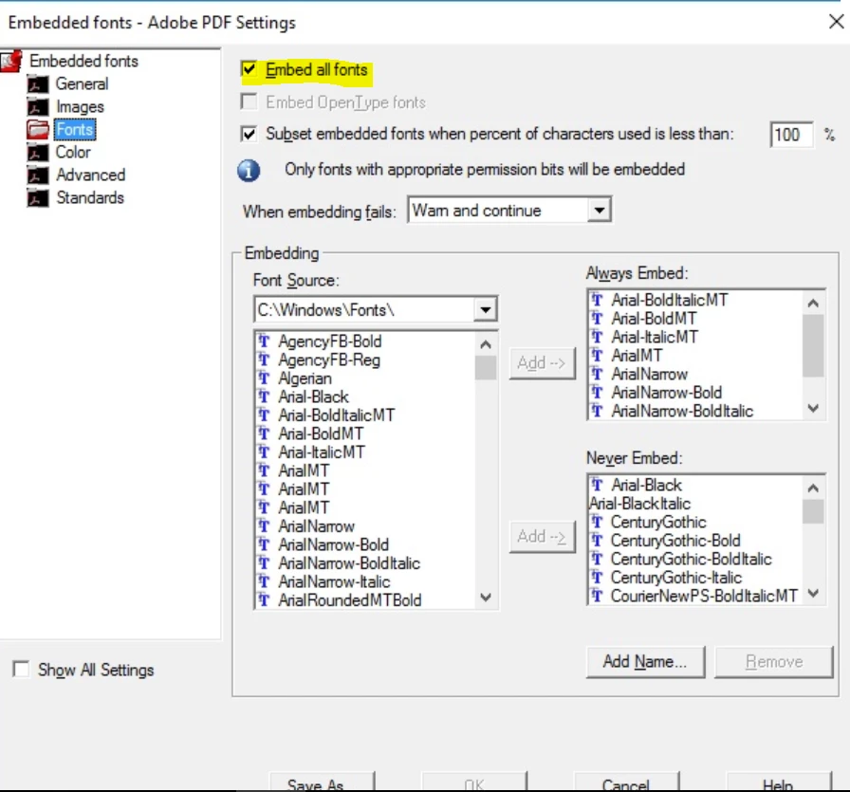850x792 pixels.
Task: Click the Always Embed list scrollbar thumb
Action: coord(813,345)
